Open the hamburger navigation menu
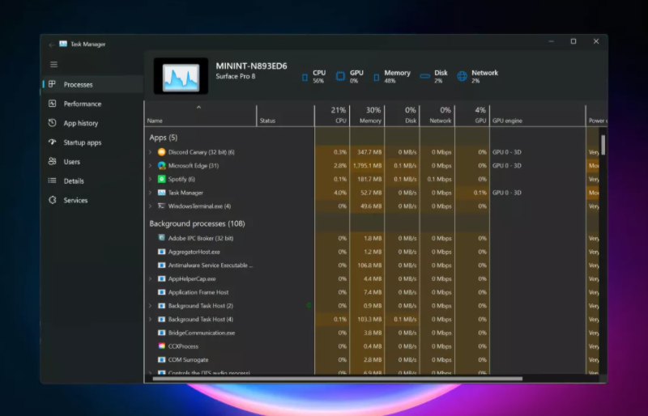This screenshot has width=648, height=416. pos(53,65)
